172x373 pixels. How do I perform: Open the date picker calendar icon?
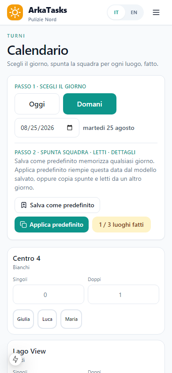[70, 128]
